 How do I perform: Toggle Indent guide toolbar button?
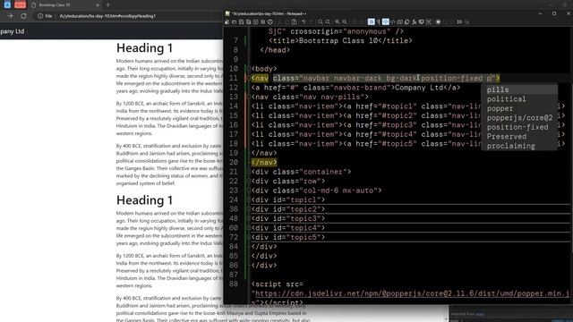386,21
